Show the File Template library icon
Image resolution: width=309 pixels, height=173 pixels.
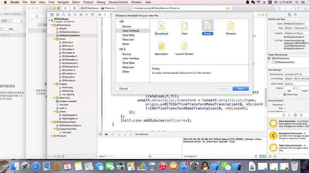[x=284, y=115]
